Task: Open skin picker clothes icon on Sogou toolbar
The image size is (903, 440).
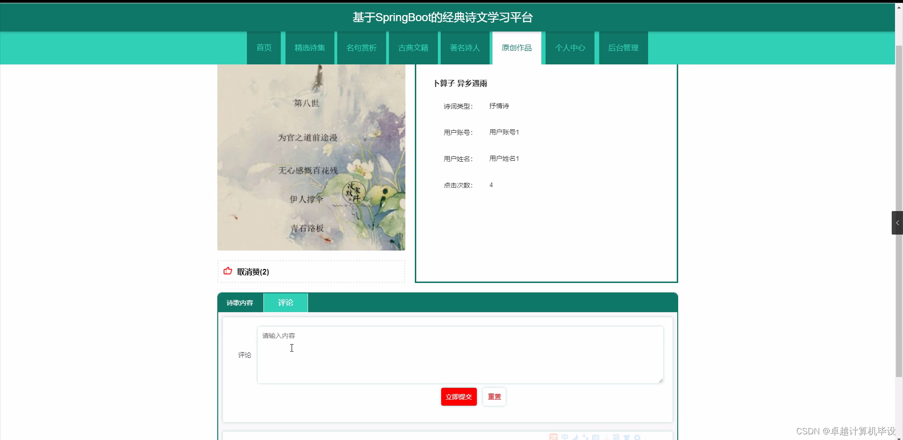Action: (x=627, y=437)
